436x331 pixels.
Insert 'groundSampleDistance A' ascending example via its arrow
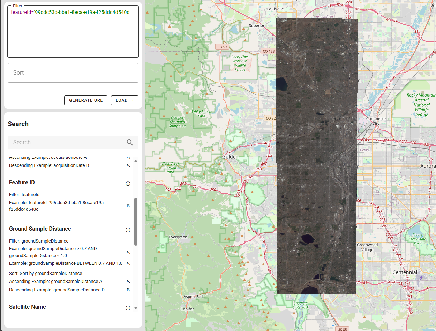coord(128,281)
